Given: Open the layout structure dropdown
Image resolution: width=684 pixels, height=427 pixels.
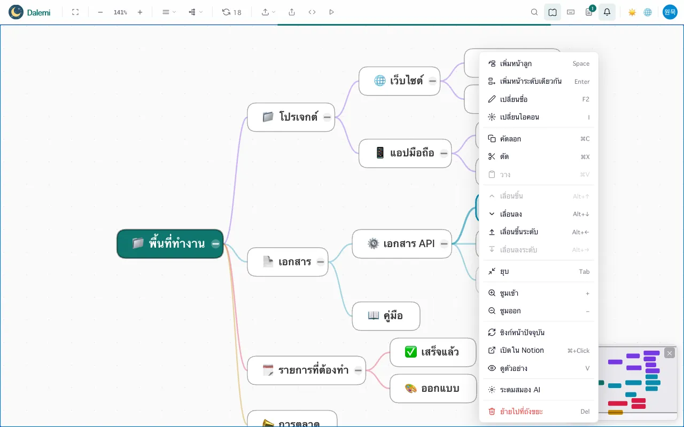Looking at the screenshot, I should (x=196, y=12).
